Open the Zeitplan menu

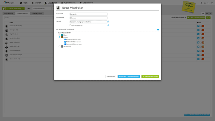pos(36,3)
